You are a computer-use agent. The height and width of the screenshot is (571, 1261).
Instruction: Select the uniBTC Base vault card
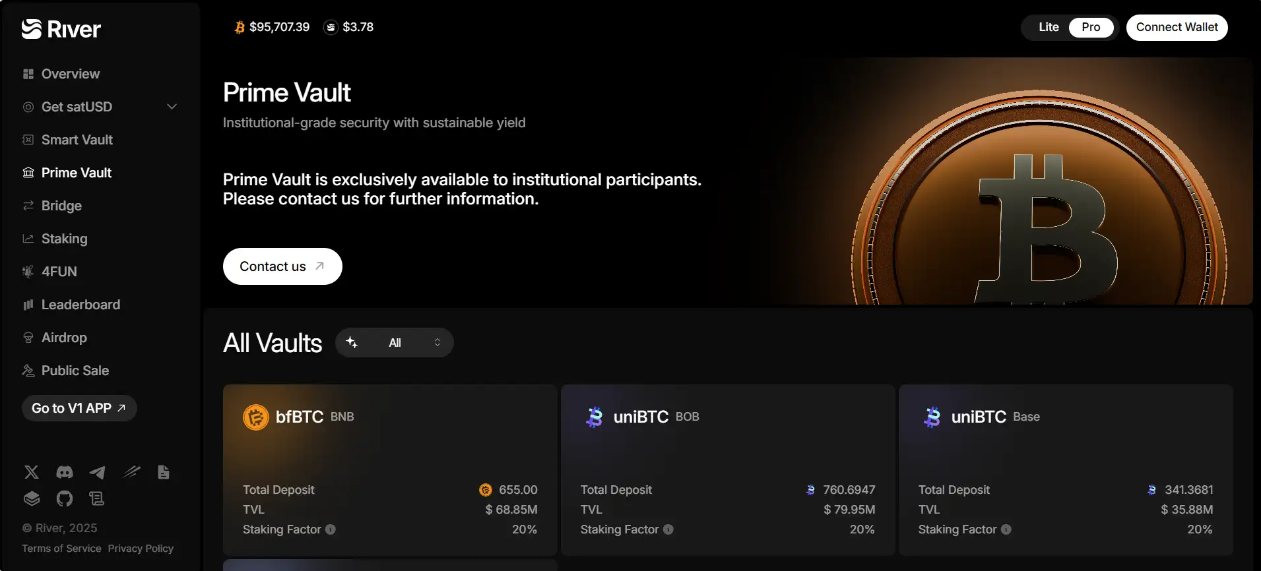coord(1065,469)
